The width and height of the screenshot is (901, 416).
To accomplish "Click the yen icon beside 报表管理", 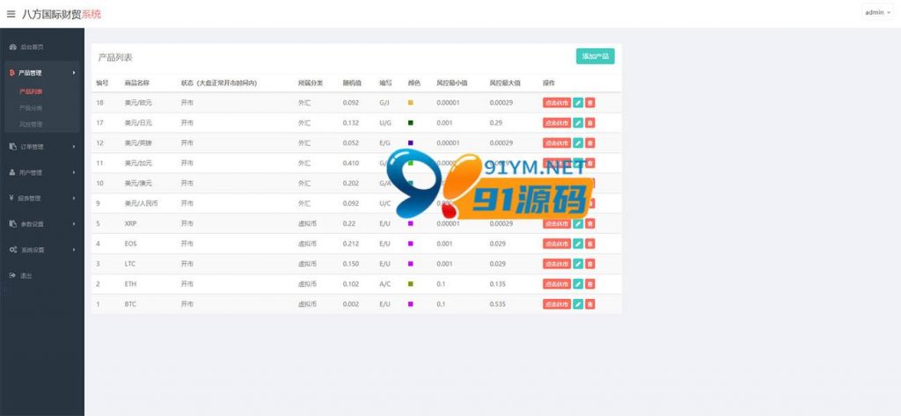I will click(12, 198).
